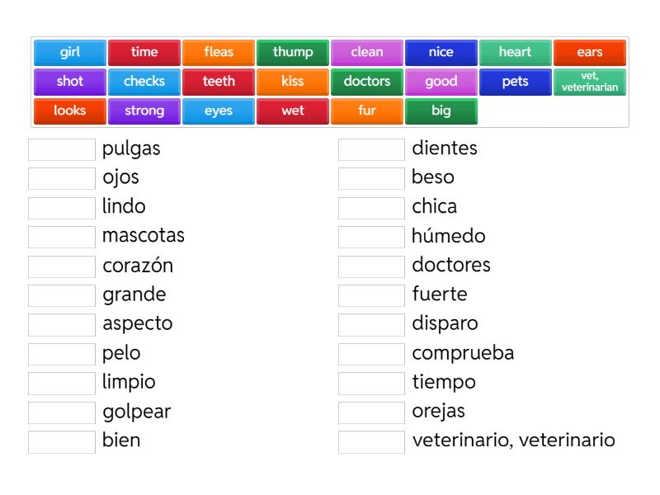Select the "doctors" word tile

[367, 82]
